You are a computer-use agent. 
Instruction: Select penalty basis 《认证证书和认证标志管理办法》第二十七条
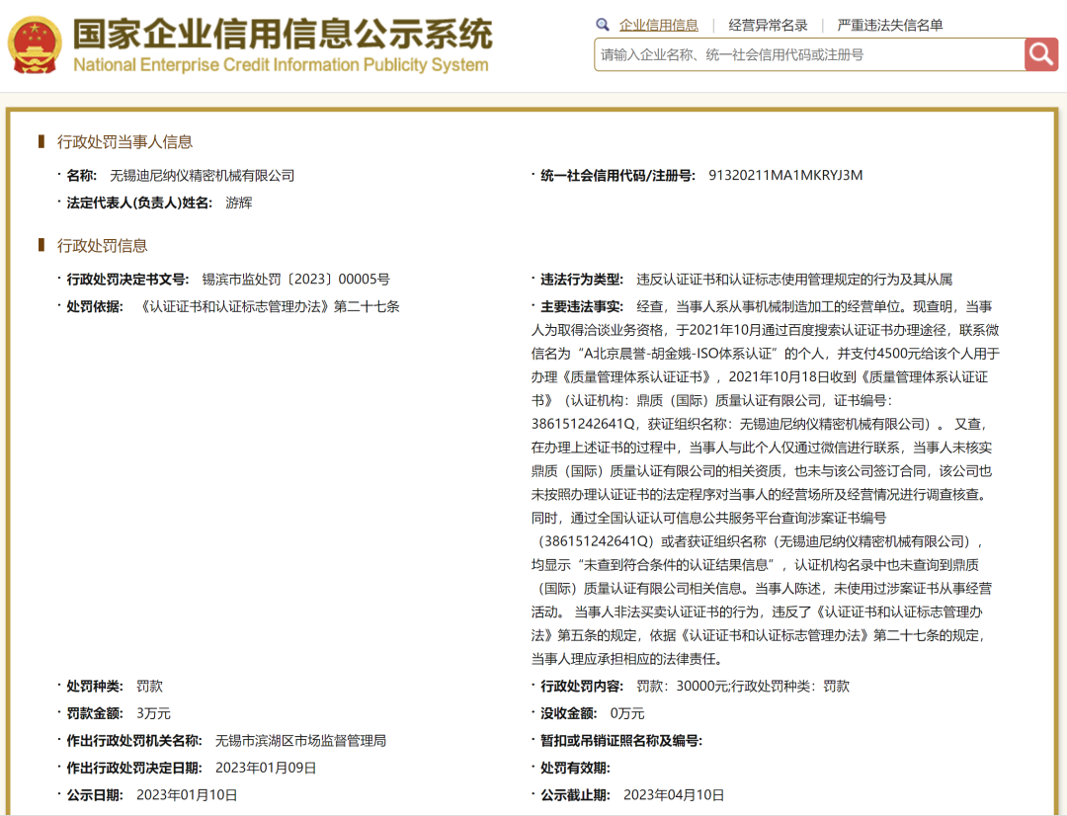tap(268, 307)
